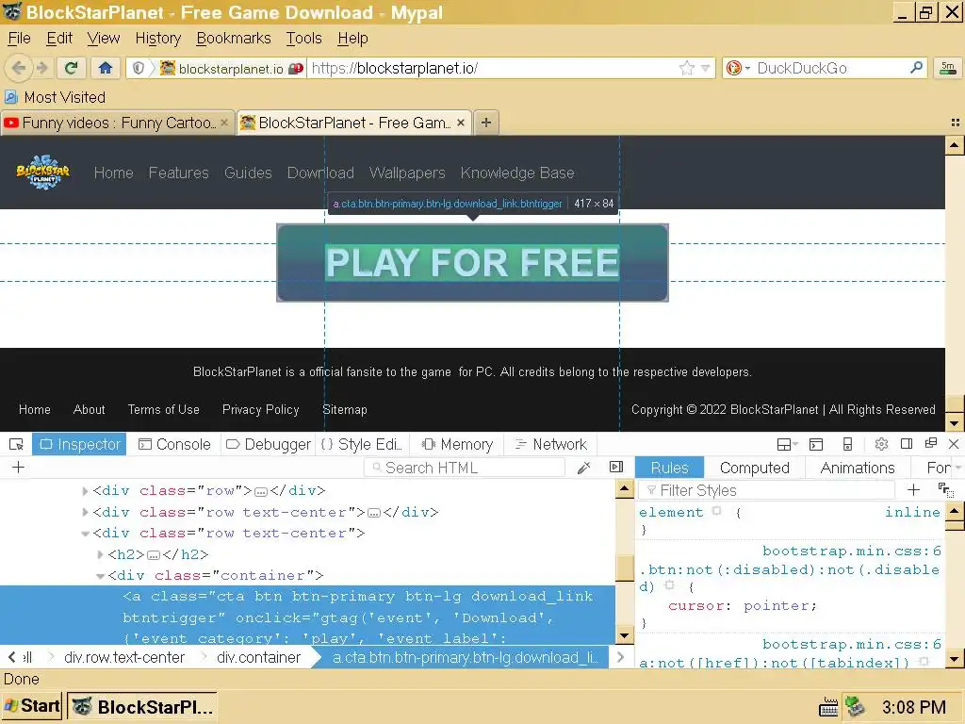Click the Back navigation arrow
This screenshot has height=724, width=965.
coord(19,68)
